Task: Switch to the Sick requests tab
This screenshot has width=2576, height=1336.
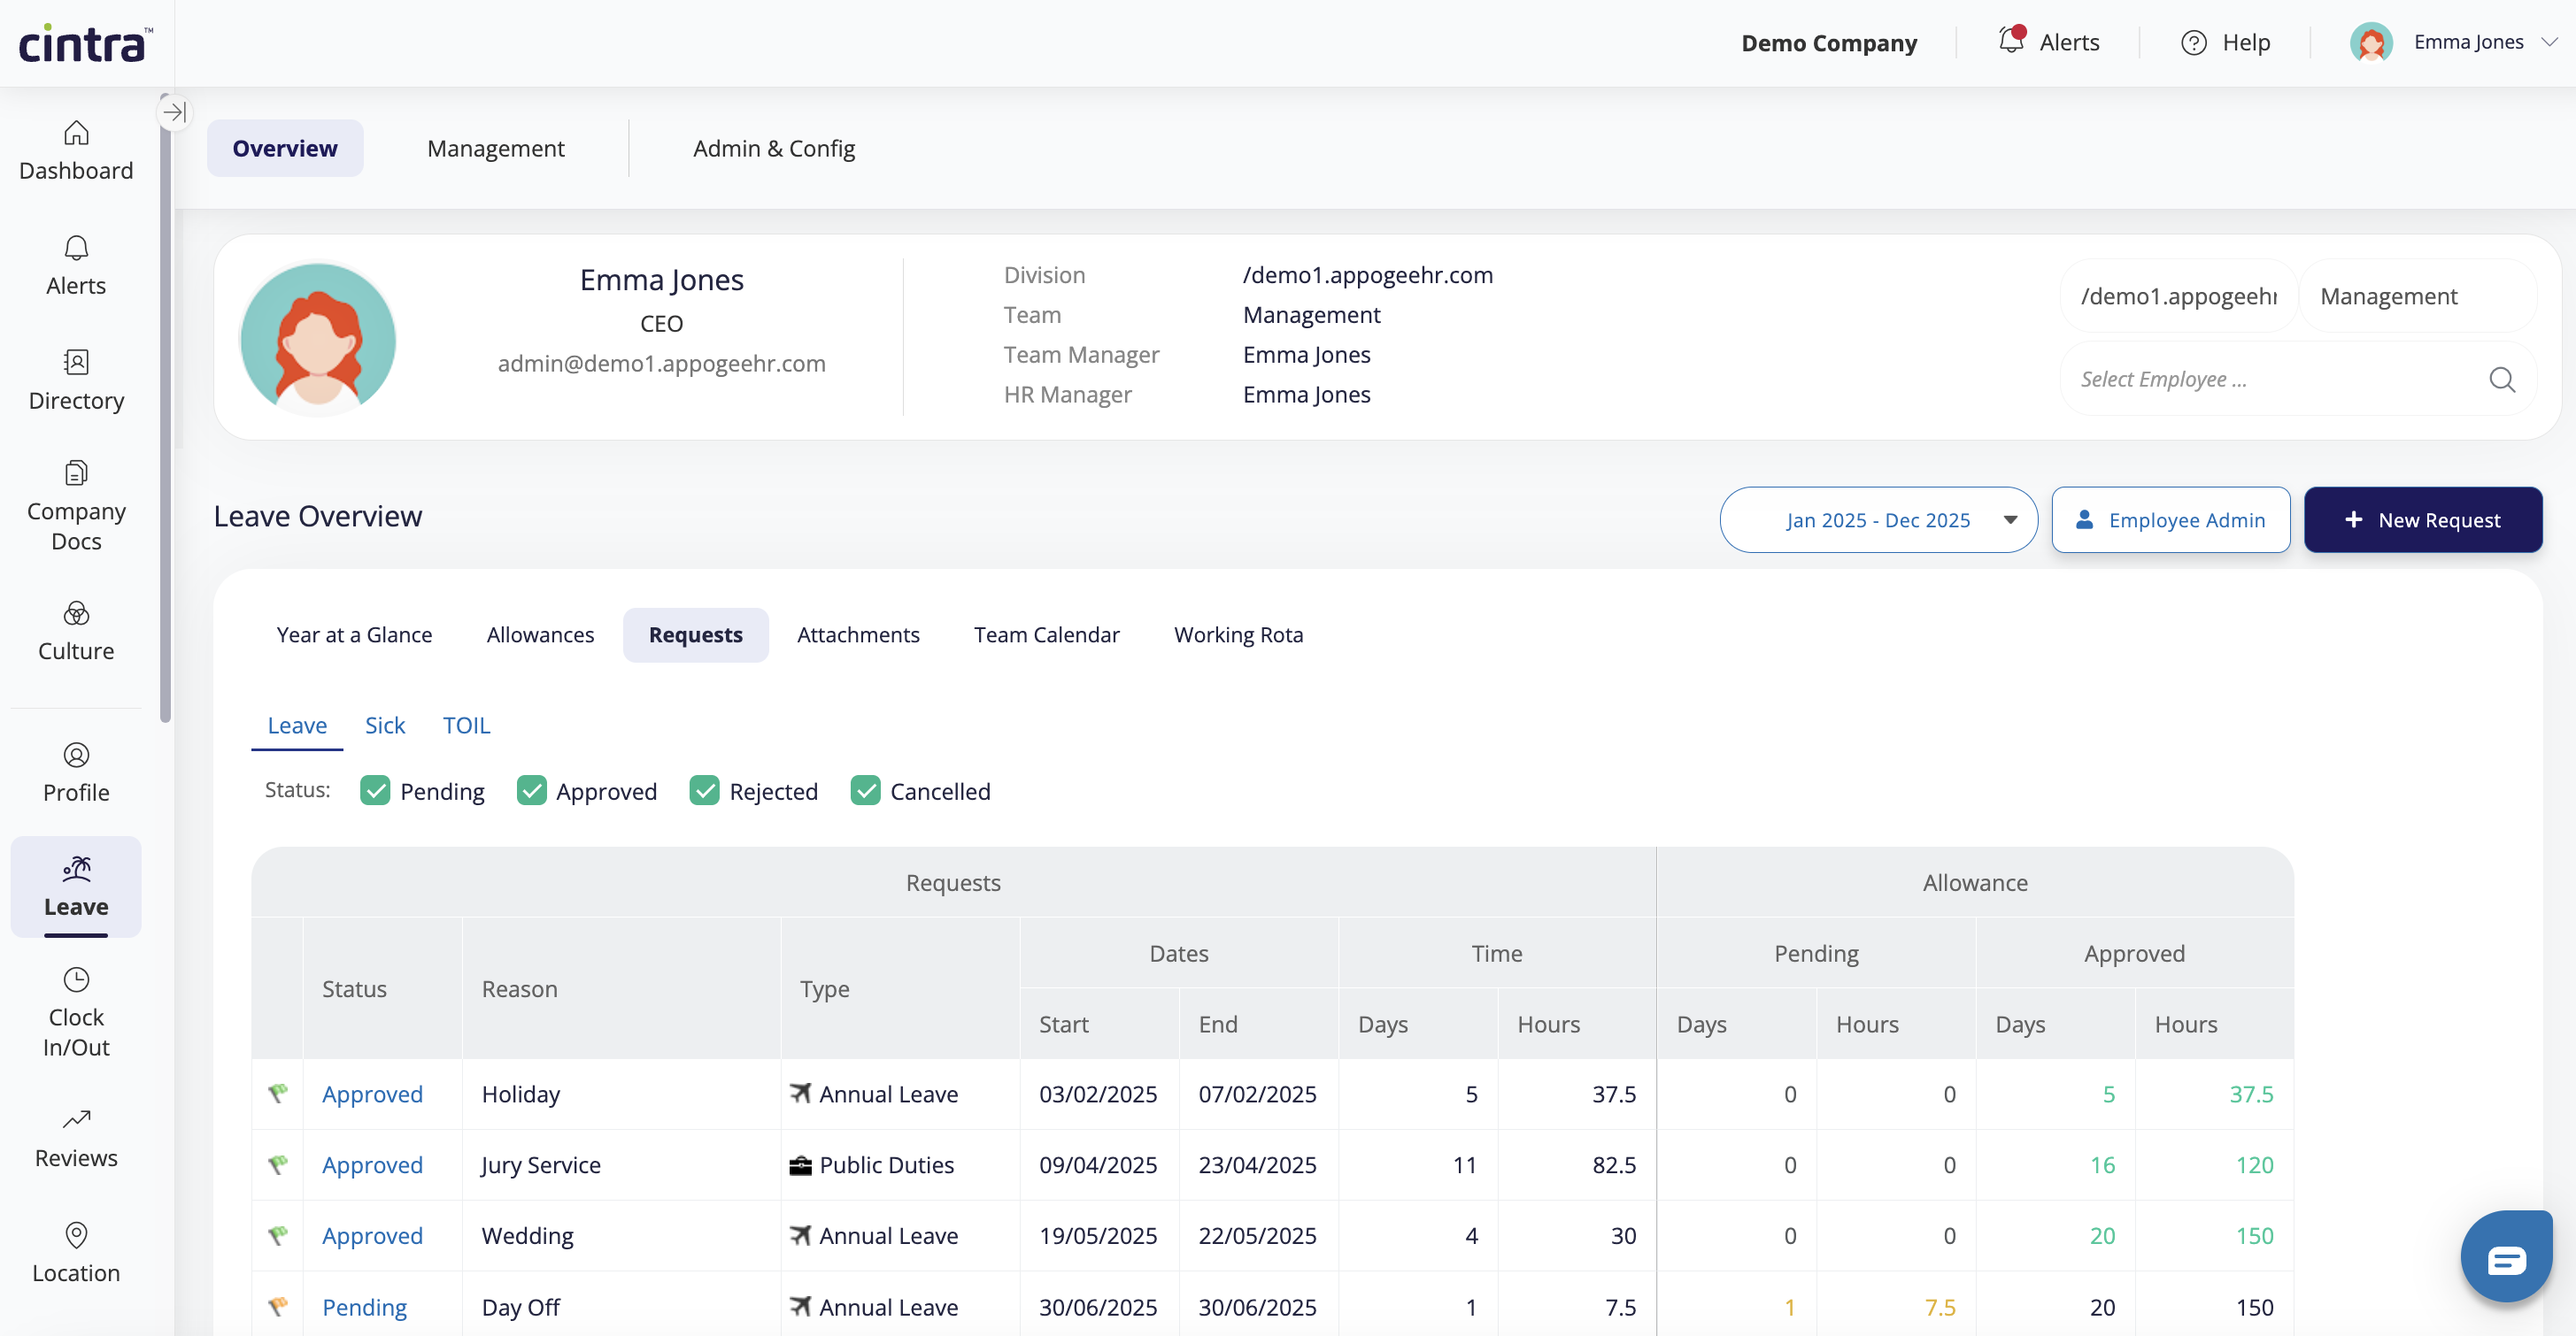Action: click(384, 725)
